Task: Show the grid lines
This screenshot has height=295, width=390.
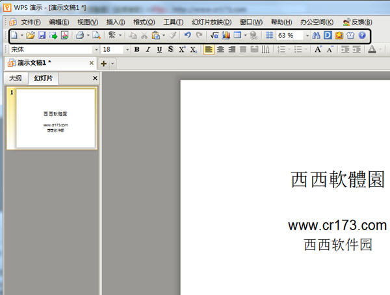Action: (x=269, y=36)
